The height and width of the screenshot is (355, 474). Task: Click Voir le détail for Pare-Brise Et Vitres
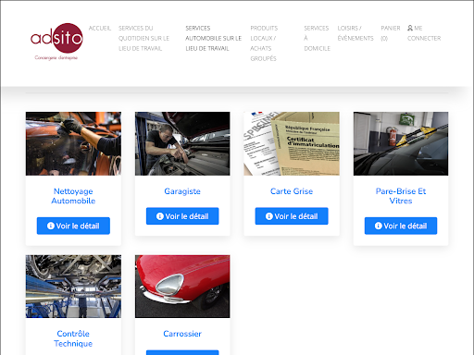point(401,226)
